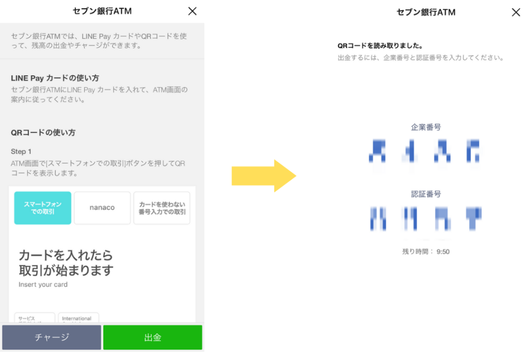Tap the チャージ charge button

(52, 337)
